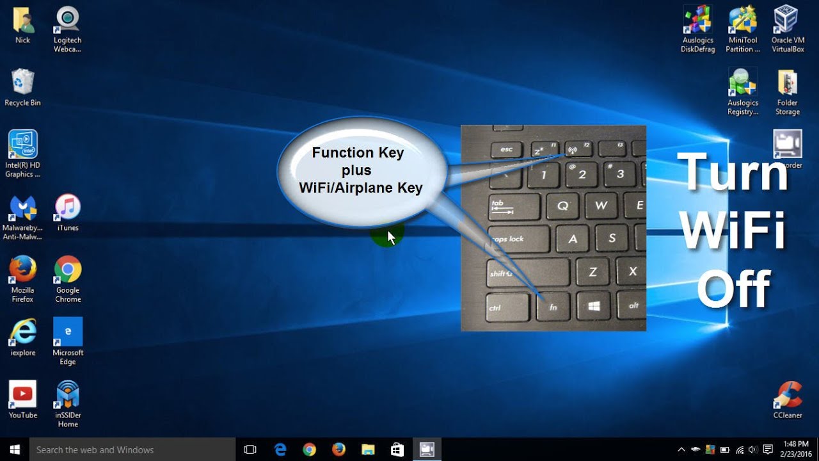Expand hidden system tray icons
Viewport: 819px width, 461px height.
click(x=681, y=449)
